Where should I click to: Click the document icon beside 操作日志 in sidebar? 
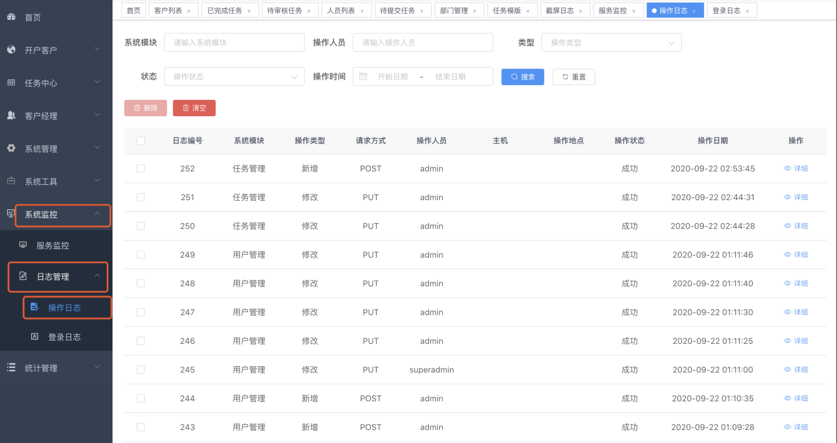[x=35, y=307]
